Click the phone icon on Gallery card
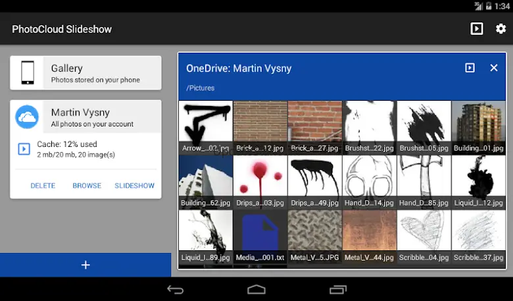Screen dimensions: 513x301 coord(28,72)
